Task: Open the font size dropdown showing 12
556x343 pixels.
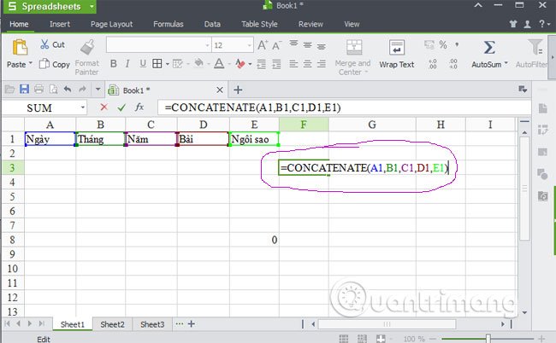Action: click(x=250, y=45)
